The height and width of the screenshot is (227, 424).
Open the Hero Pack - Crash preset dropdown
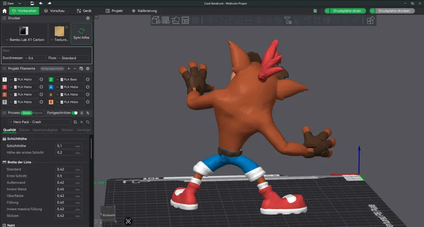[x=39, y=122]
